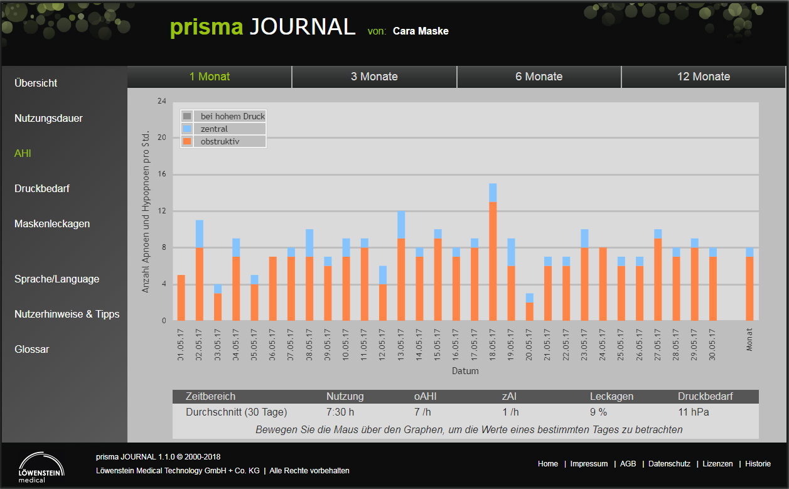The width and height of the screenshot is (789, 489).
Task: Open the Glossar page
Action: tap(31, 349)
